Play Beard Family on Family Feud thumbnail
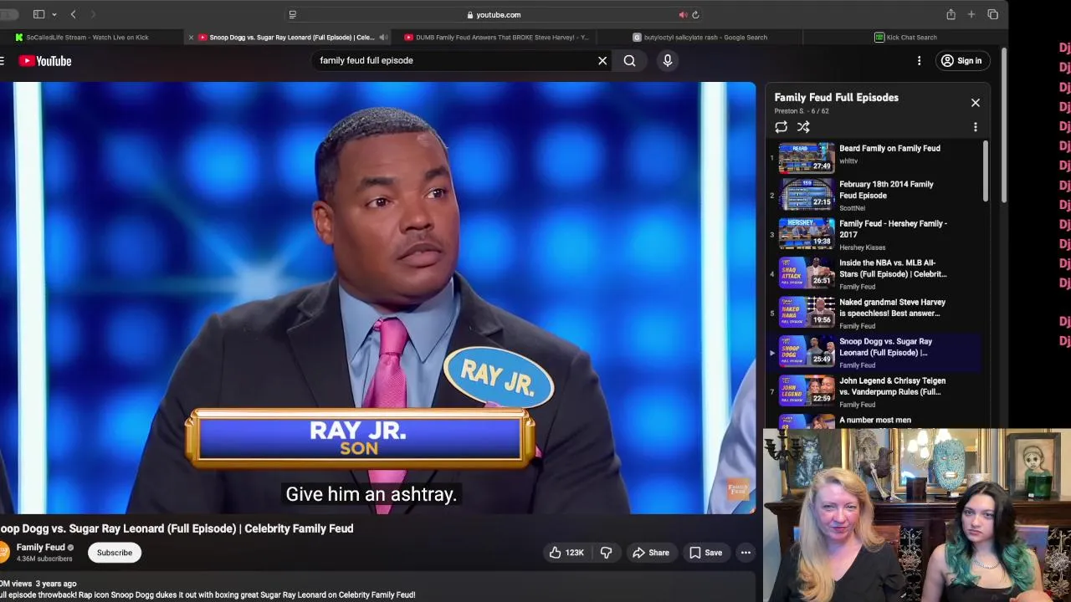This screenshot has width=1071, height=602. 807,157
